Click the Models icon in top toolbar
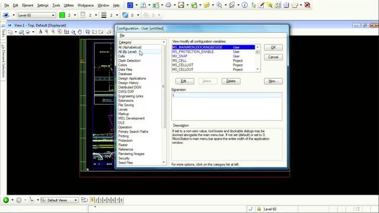This screenshot has height=213, width=379. point(143,5)
